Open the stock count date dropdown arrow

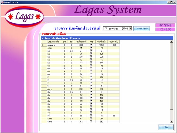(130, 28)
